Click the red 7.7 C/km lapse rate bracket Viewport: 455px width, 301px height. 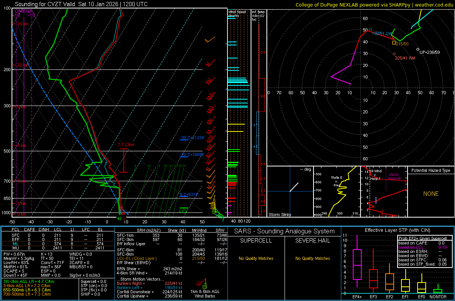(124, 161)
